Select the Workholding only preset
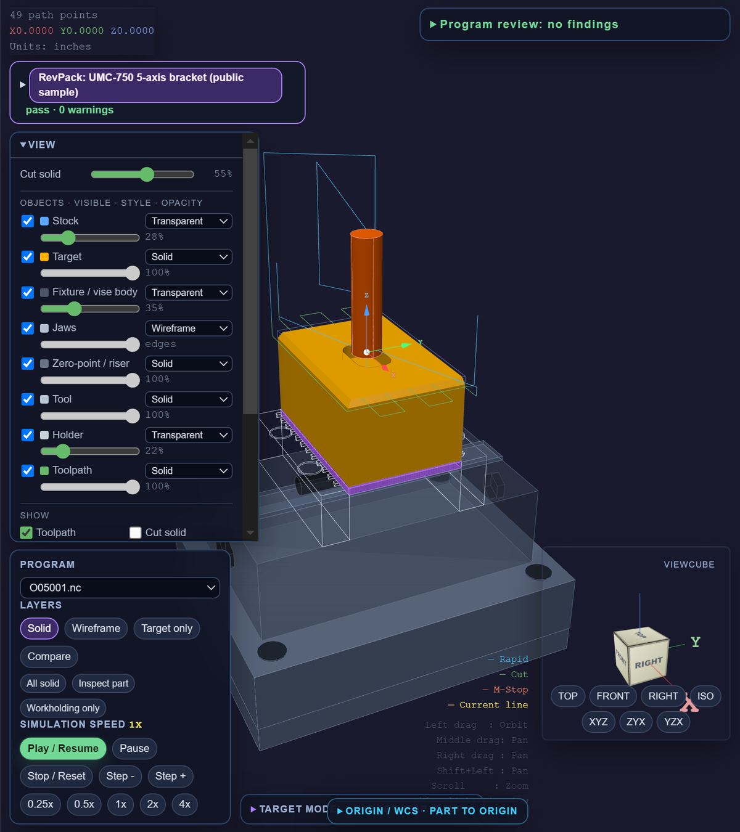 point(63,708)
